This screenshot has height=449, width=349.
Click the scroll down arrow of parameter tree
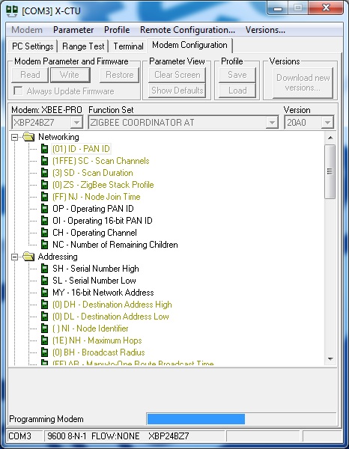330,358
